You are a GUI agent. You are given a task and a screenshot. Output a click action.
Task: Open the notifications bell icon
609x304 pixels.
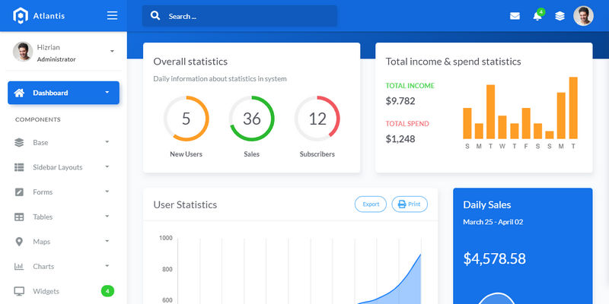[x=537, y=16]
